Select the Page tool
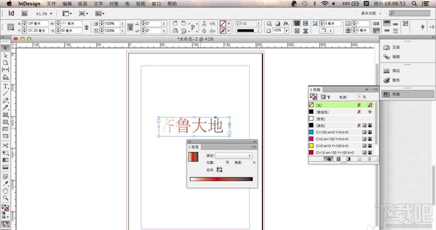The image size is (436, 230). point(5,63)
